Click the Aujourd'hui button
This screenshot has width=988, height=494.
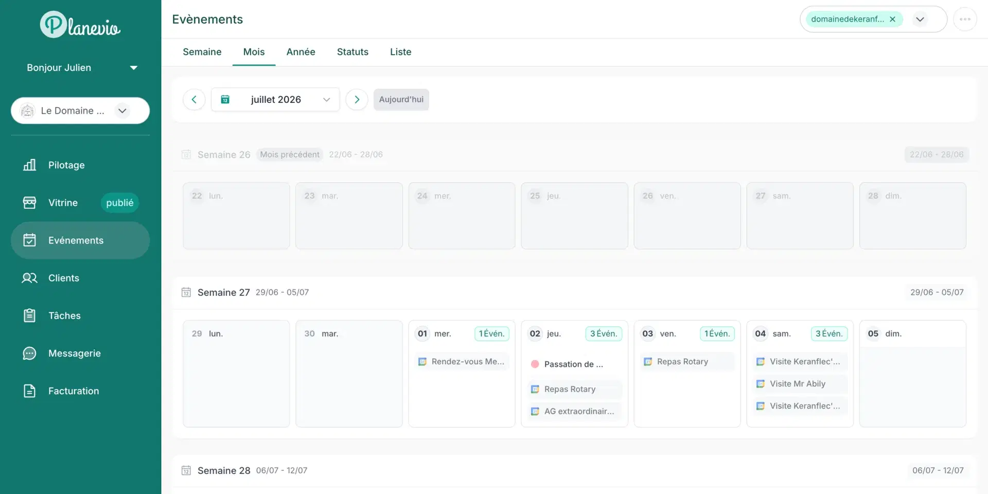pyautogui.click(x=401, y=99)
